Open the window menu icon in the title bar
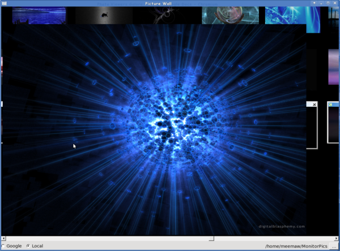This screenshot has width=340, height=251. point(4,3)
